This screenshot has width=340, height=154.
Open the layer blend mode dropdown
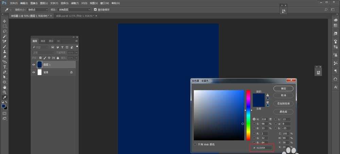[43, 53]
